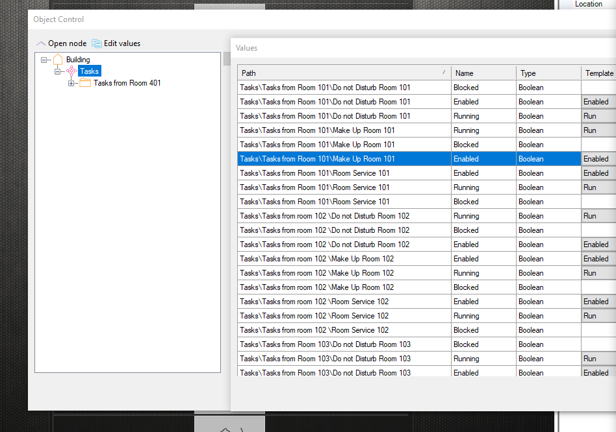Collapse the Tasks tree node
This screenshot has height=432, width=616.
coord(58,71)
